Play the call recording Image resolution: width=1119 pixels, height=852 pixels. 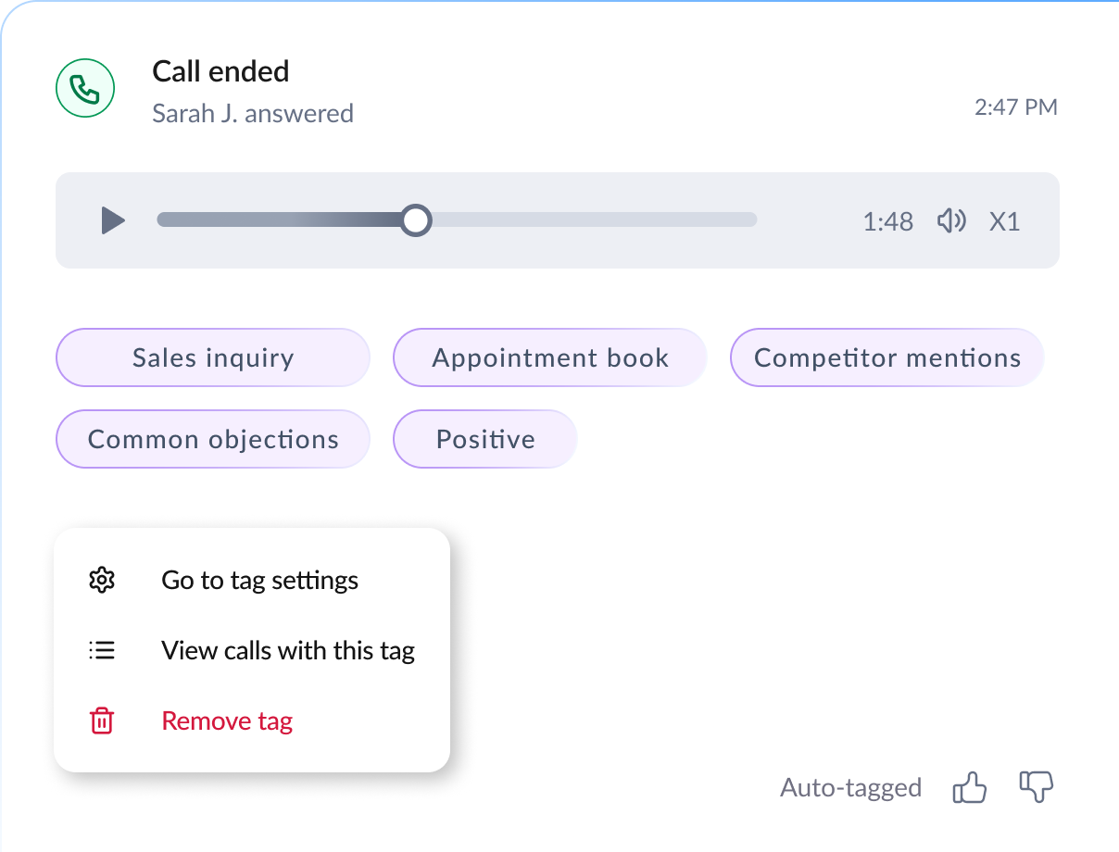point(113,221)
